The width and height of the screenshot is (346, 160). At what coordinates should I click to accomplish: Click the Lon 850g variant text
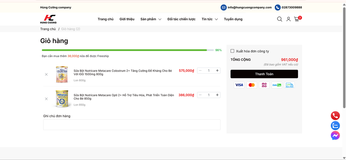79,105
